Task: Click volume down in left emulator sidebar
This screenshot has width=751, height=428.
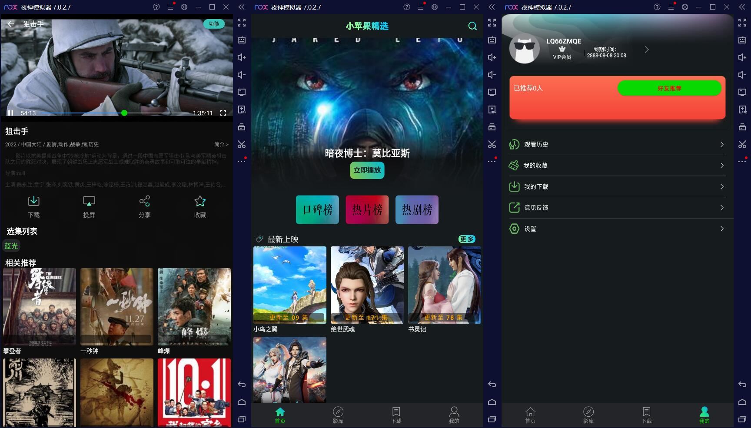Action: click(242, 75)
